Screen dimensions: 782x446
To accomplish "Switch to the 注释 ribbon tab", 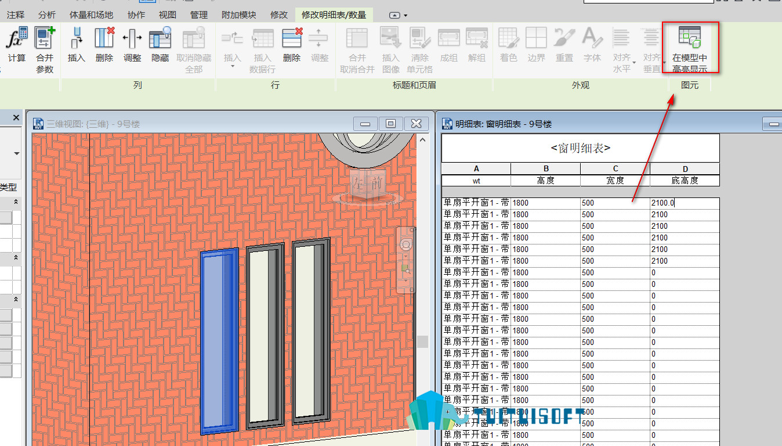I will (x=16, y=15).
